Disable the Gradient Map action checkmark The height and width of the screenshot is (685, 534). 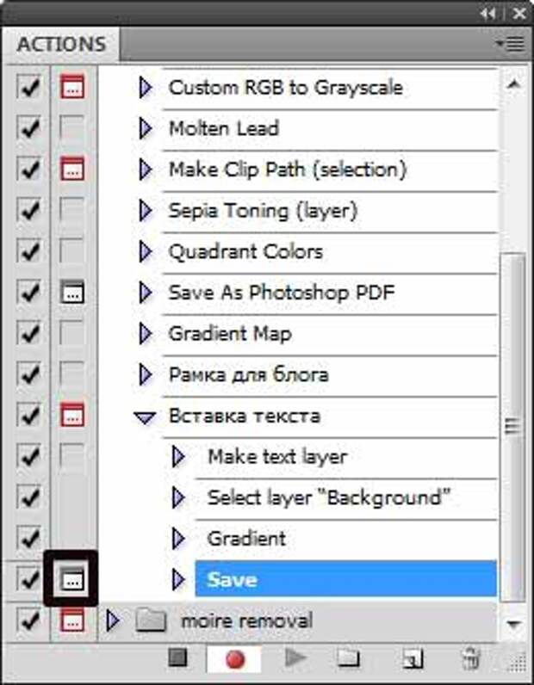pyautogui.click(x=28, y=333)
